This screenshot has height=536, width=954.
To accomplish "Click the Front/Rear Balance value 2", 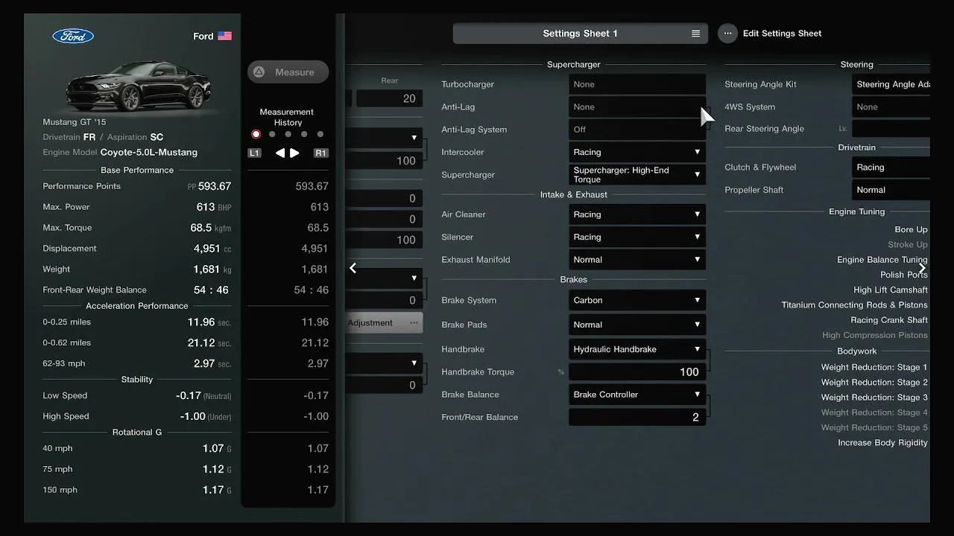I will (x=636, y=417).
